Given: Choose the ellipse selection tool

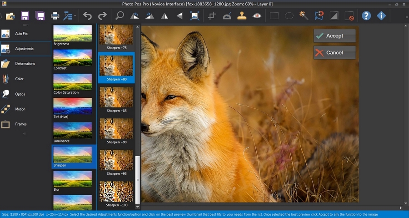Looking at the screenshot, I should pos(289,16).
